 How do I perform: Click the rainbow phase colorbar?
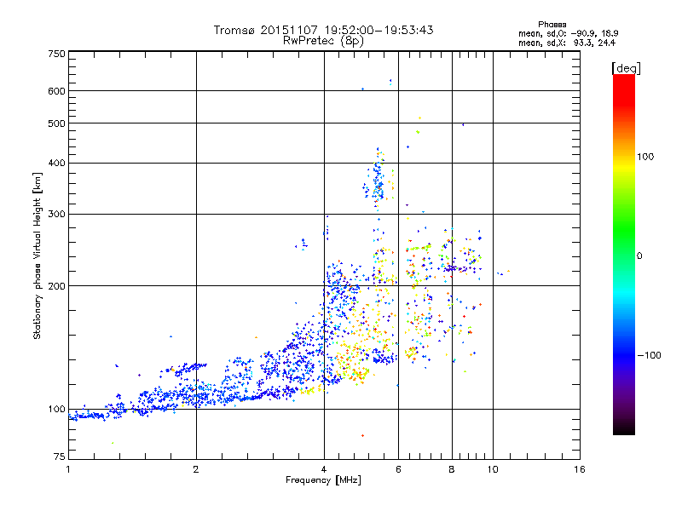(x=624, y=254)
